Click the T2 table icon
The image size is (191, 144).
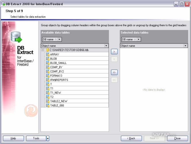[x=47, y=97]
